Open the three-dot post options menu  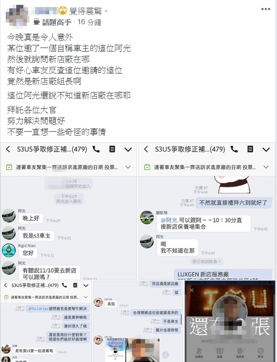tap(266, 9)
